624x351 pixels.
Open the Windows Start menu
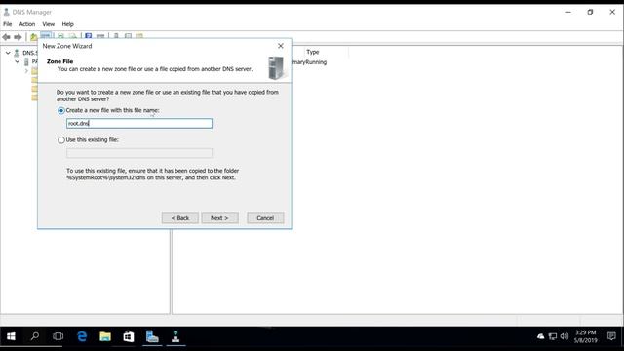(x=11, y=336)
